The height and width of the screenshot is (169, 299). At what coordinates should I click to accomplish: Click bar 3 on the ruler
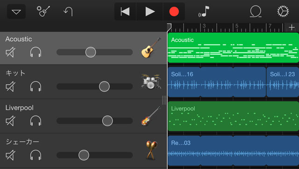[204, 26]
